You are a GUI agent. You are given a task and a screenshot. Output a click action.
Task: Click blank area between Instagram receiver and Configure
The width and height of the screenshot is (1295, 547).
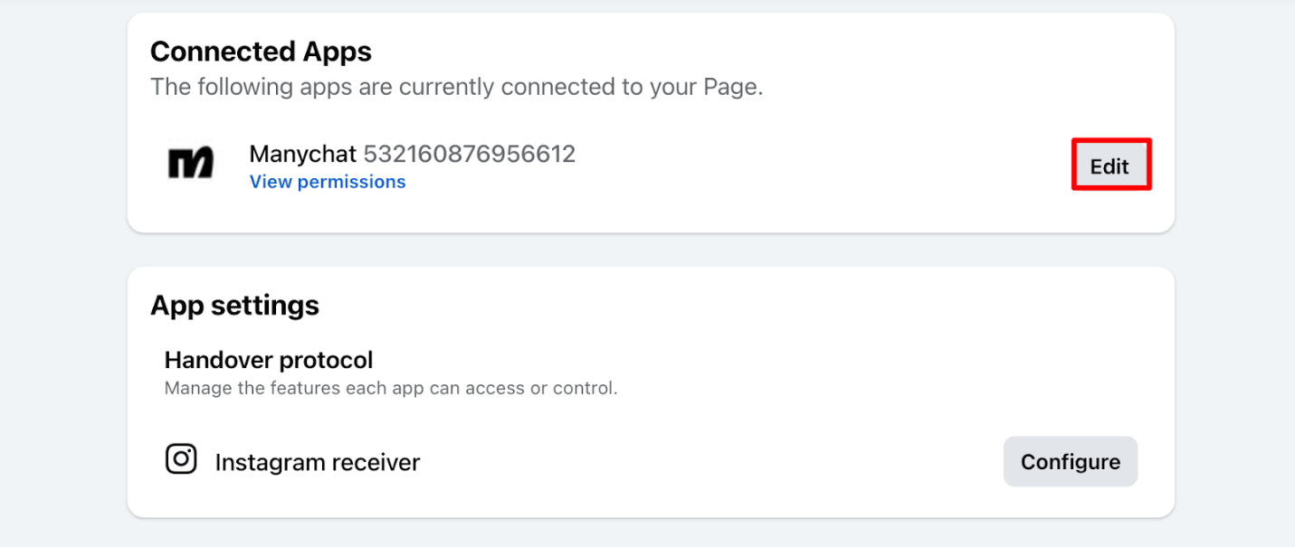pyautogui.click(x=706, y=463)
